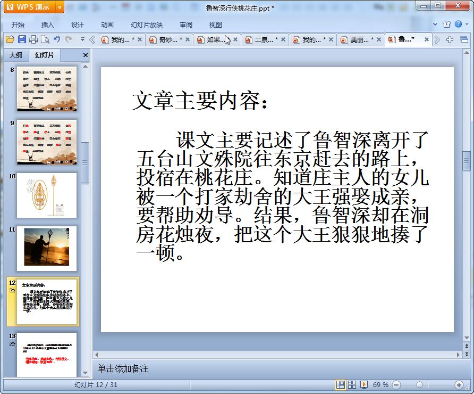The width and height of the screenshot is (474, 394).
Task: Open the WPS skin shirt icon
Action: point(446,24)
